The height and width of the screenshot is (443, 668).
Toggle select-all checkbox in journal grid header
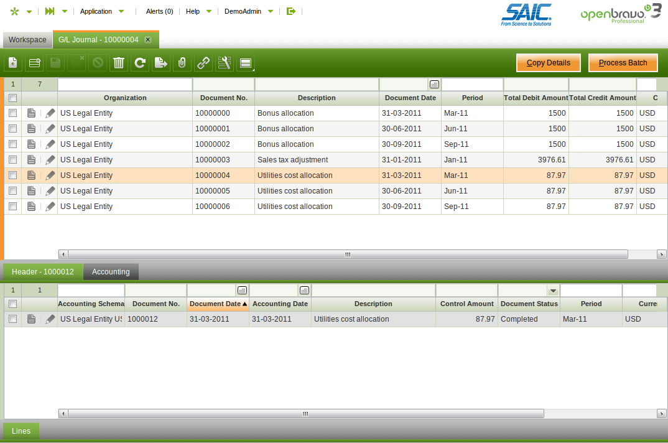[12, 98]
